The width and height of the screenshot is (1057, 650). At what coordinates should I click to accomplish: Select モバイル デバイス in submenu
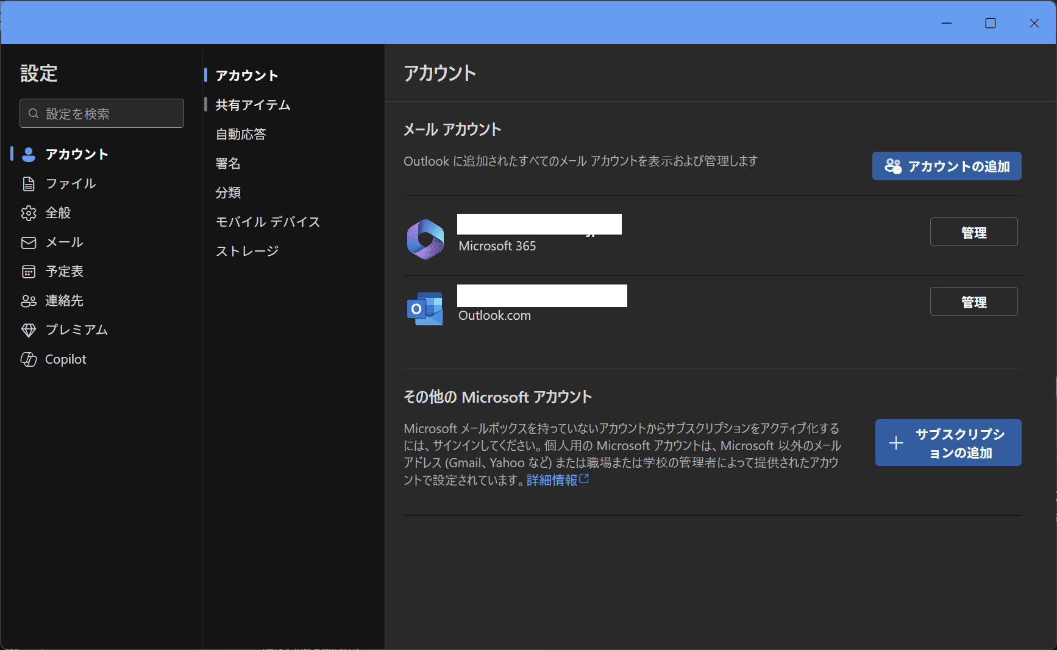coord(268,222)
